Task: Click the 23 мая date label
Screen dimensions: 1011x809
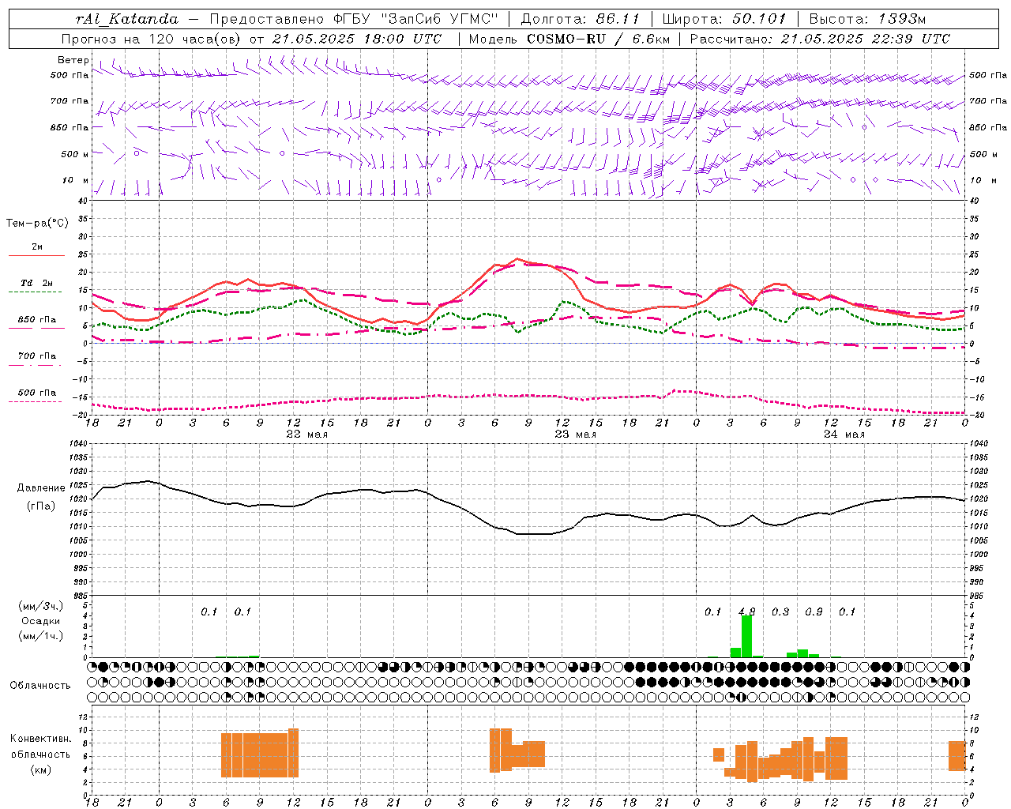Action: point(576,435)
